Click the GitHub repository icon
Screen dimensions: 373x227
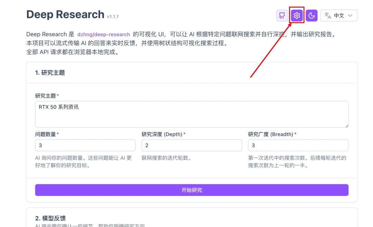(281, 16)
